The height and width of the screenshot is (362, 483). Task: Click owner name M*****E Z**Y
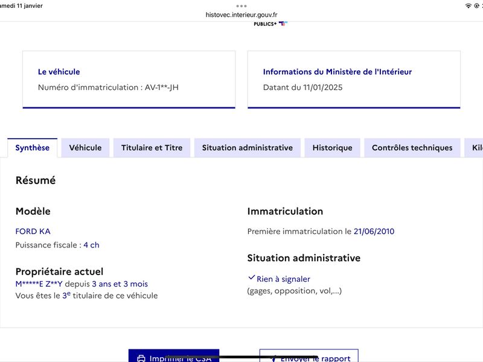click(39, 284)
